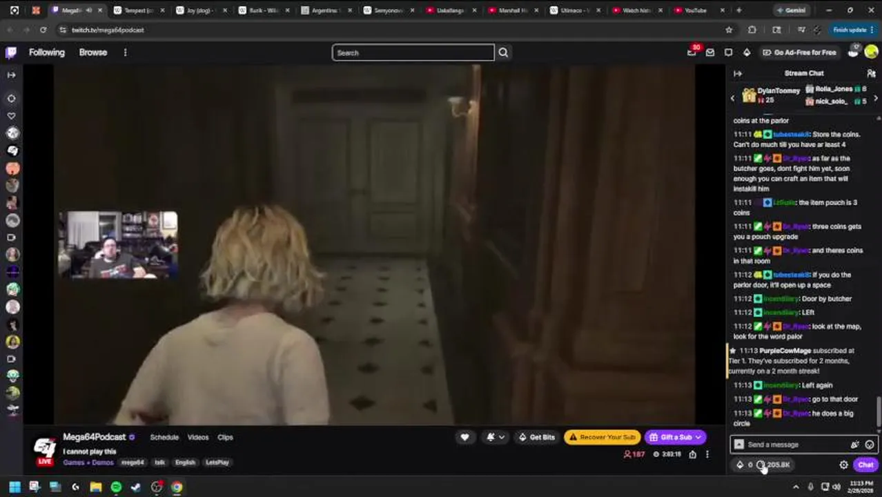
Task: Go to next gift leaderboard entry
Action: [x=876, y=99]
